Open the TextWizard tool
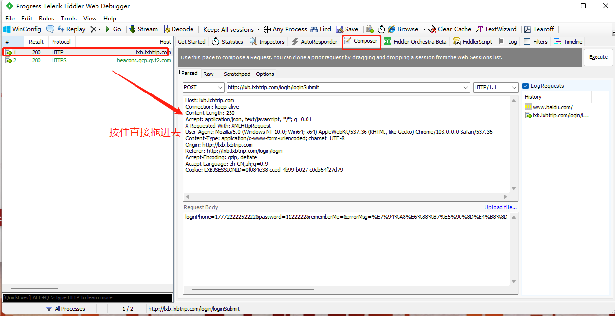This screenshot has width=615, height=316. 496,29
